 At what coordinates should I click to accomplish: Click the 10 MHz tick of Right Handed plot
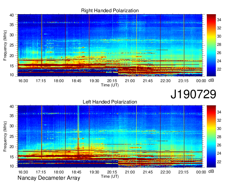click(x=12, y=75)
